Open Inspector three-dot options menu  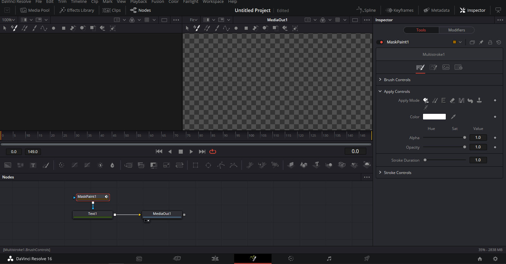pyautogui.click(x=500, y=20)
